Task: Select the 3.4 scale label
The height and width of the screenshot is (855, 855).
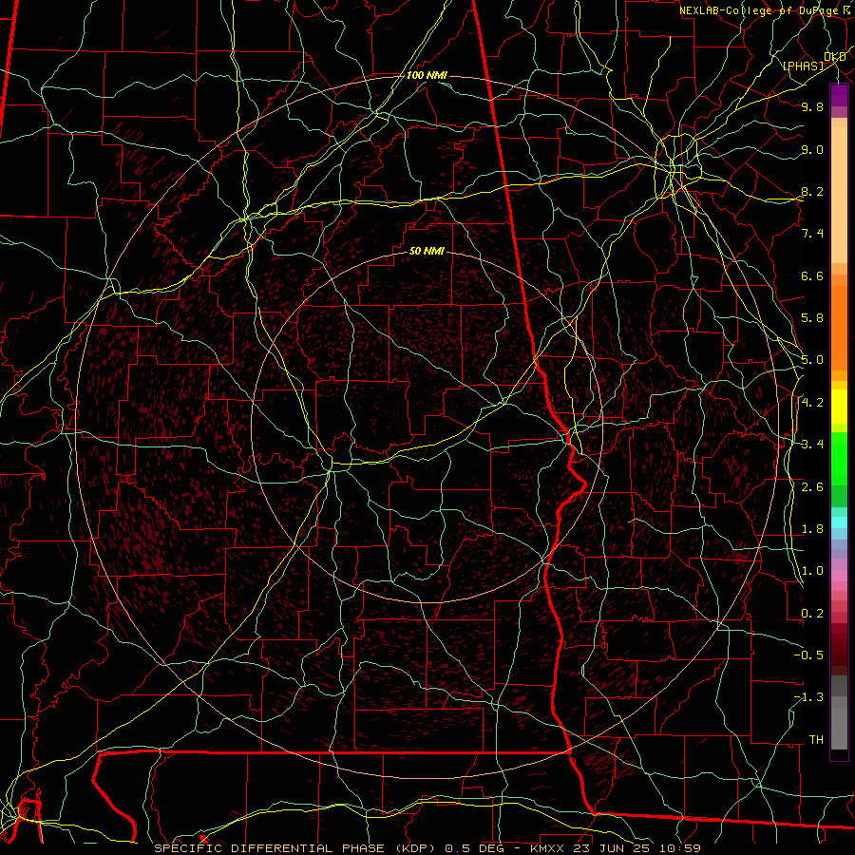Action: [x=812, y=445]
